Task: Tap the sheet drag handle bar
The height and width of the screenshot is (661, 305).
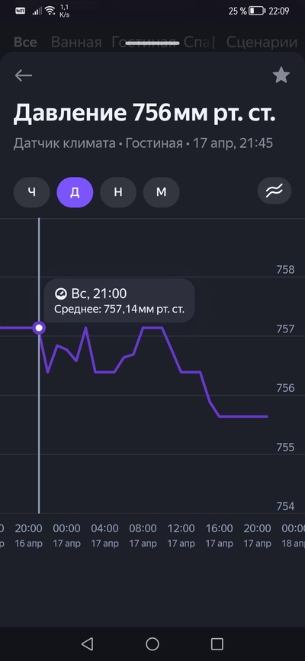Action: coord(152,43)
